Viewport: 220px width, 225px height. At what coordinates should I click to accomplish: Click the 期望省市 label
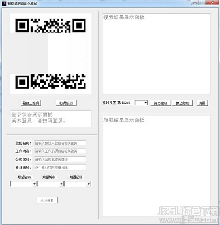tap(25, 177)
